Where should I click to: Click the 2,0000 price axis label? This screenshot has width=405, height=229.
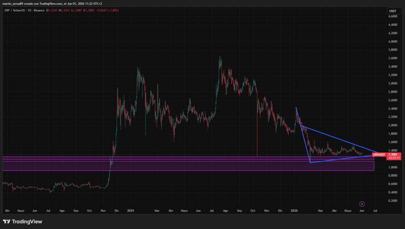click(393, 125)
